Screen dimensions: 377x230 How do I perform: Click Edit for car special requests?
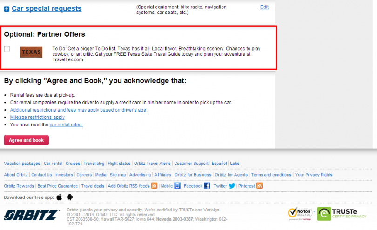[x=264, y=7]
